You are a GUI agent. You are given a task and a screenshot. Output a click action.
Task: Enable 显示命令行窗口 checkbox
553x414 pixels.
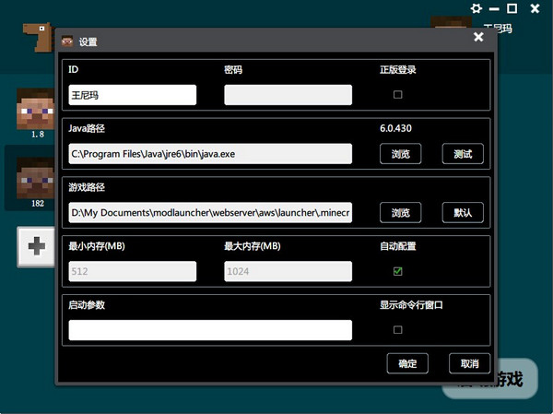pyautogui.click(x=397, y=330)
